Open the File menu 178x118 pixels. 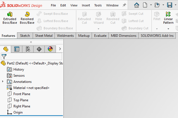coord(53,5)
